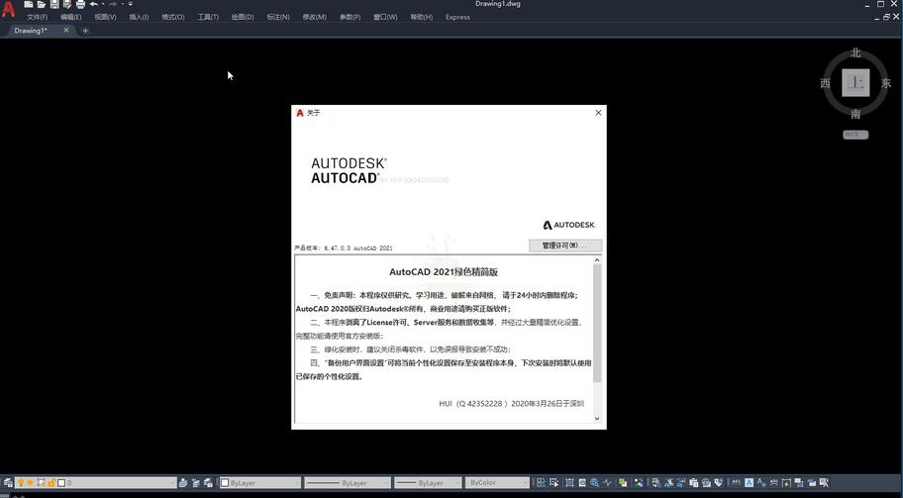This screenshot has height=498, width=903.
Task: Expand the ByLayer color dropdown
Action: [294, 483]
